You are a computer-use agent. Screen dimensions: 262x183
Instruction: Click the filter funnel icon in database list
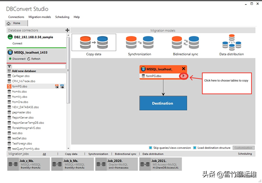coord(9,66)
